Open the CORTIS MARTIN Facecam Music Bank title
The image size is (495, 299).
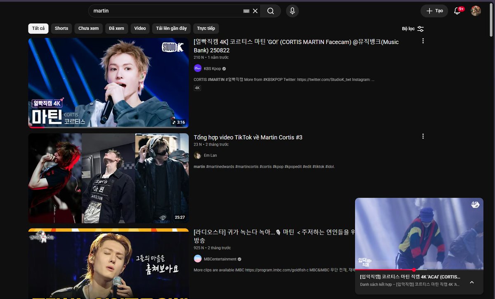[x=296, y=46]
